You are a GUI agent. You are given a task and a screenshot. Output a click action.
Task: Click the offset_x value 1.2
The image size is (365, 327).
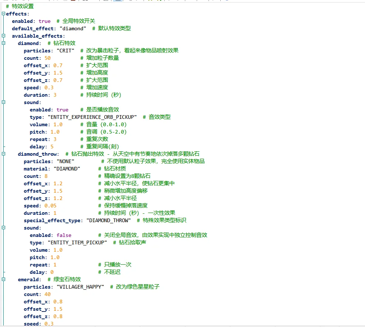58,184
